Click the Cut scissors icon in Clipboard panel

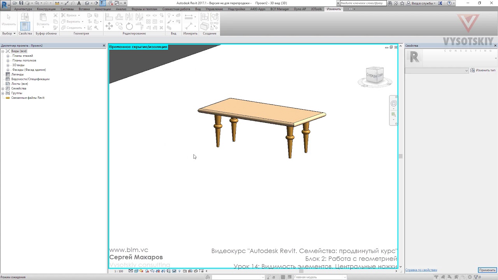point(55,15)
